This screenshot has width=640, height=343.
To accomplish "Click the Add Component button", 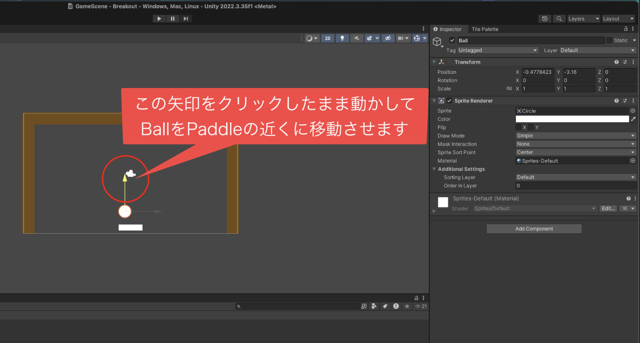I will pyautogui.click(x=534, y=229).
